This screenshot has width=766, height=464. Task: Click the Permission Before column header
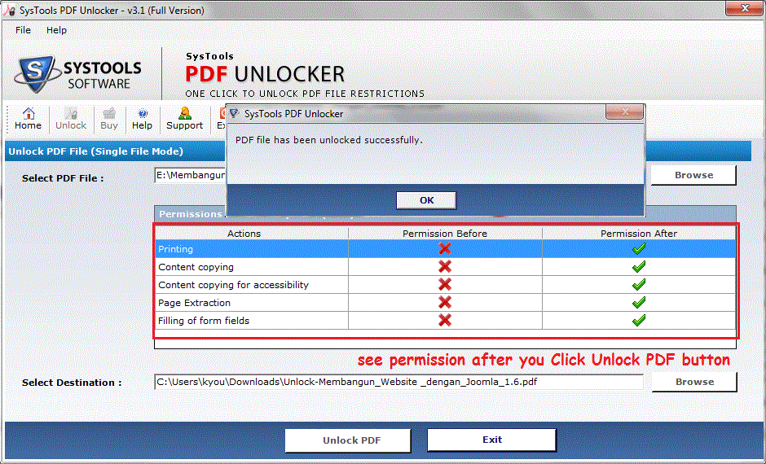pyautogui.click(x=445, y=233)
